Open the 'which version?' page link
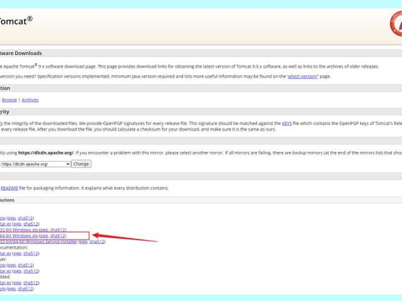Image resolution: width=402 pixels, height=301 pixels. 303,76
